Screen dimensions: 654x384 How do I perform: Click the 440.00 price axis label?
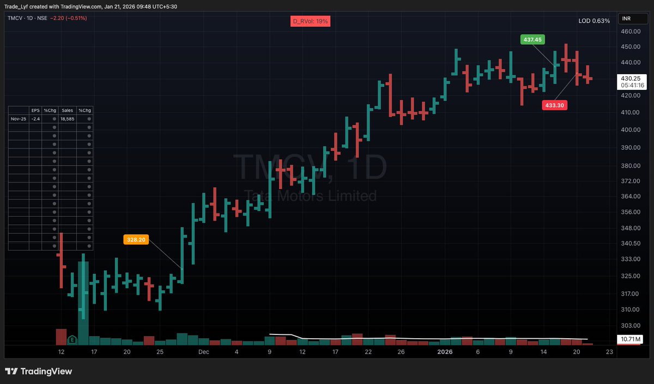(630, 63)
